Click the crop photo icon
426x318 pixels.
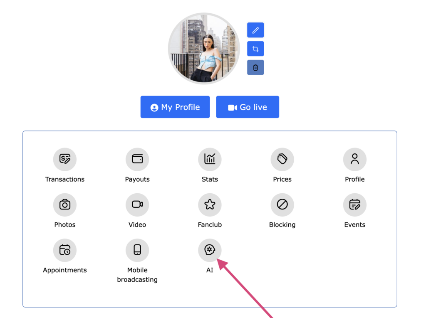click(255, 49)
